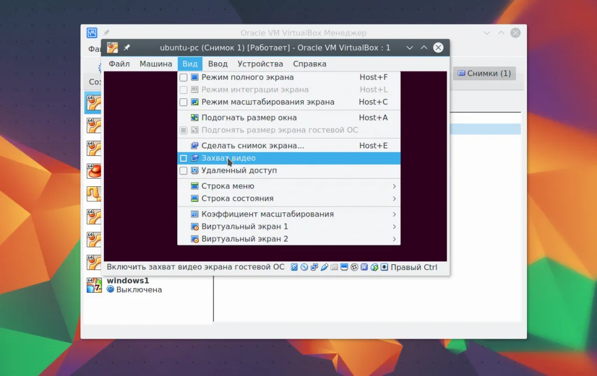Click the hard disk activity status icon
597x376 pixels.
tap(294, 267)
